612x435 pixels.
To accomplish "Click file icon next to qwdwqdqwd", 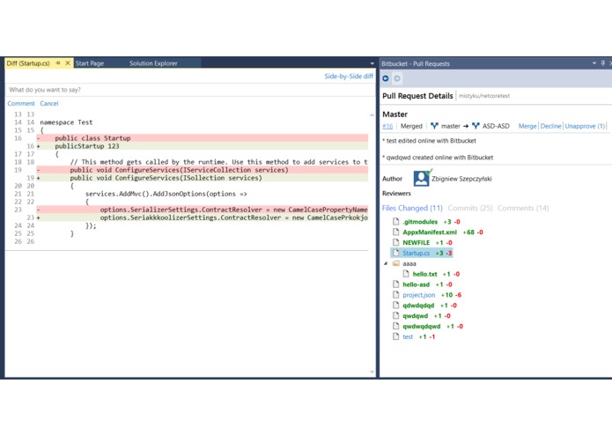I will (x=395, y=327).
